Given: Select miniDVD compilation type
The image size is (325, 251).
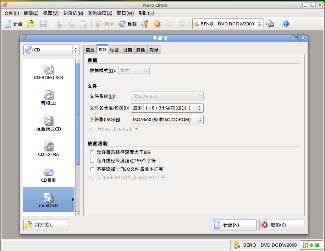Looking at the screenshot, I should 48,200.
